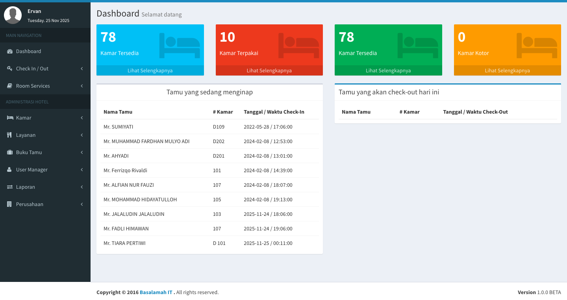Click the arrows icon beside Laporan

[10, 187]
